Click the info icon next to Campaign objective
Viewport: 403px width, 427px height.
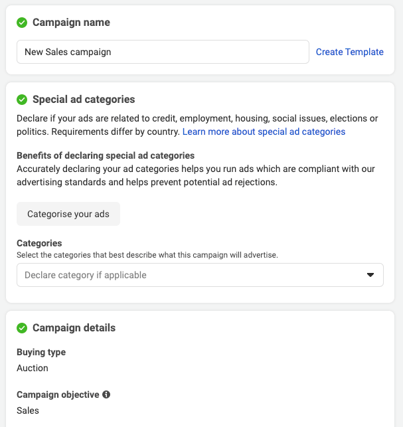[x=106, y=394]
